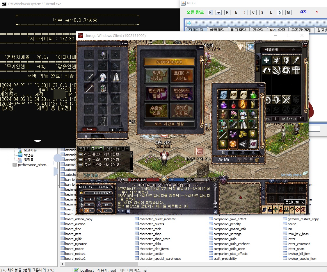Toggle the ON gauntlets inventory item

[x=233, y=124]
